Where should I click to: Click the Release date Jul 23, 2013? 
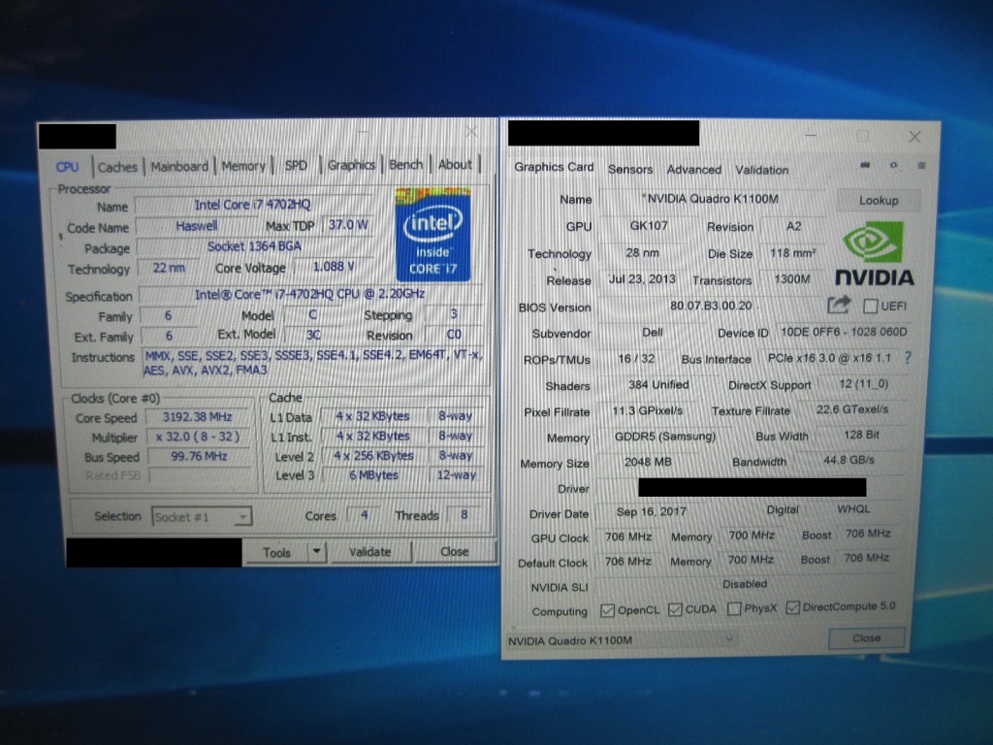642,279
